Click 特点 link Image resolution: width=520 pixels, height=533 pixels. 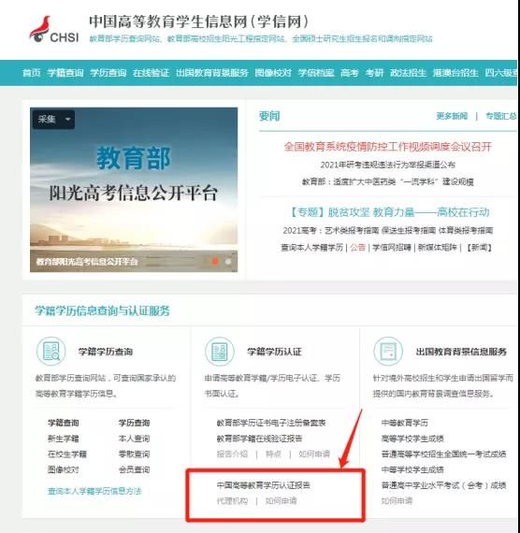[273, 454]
